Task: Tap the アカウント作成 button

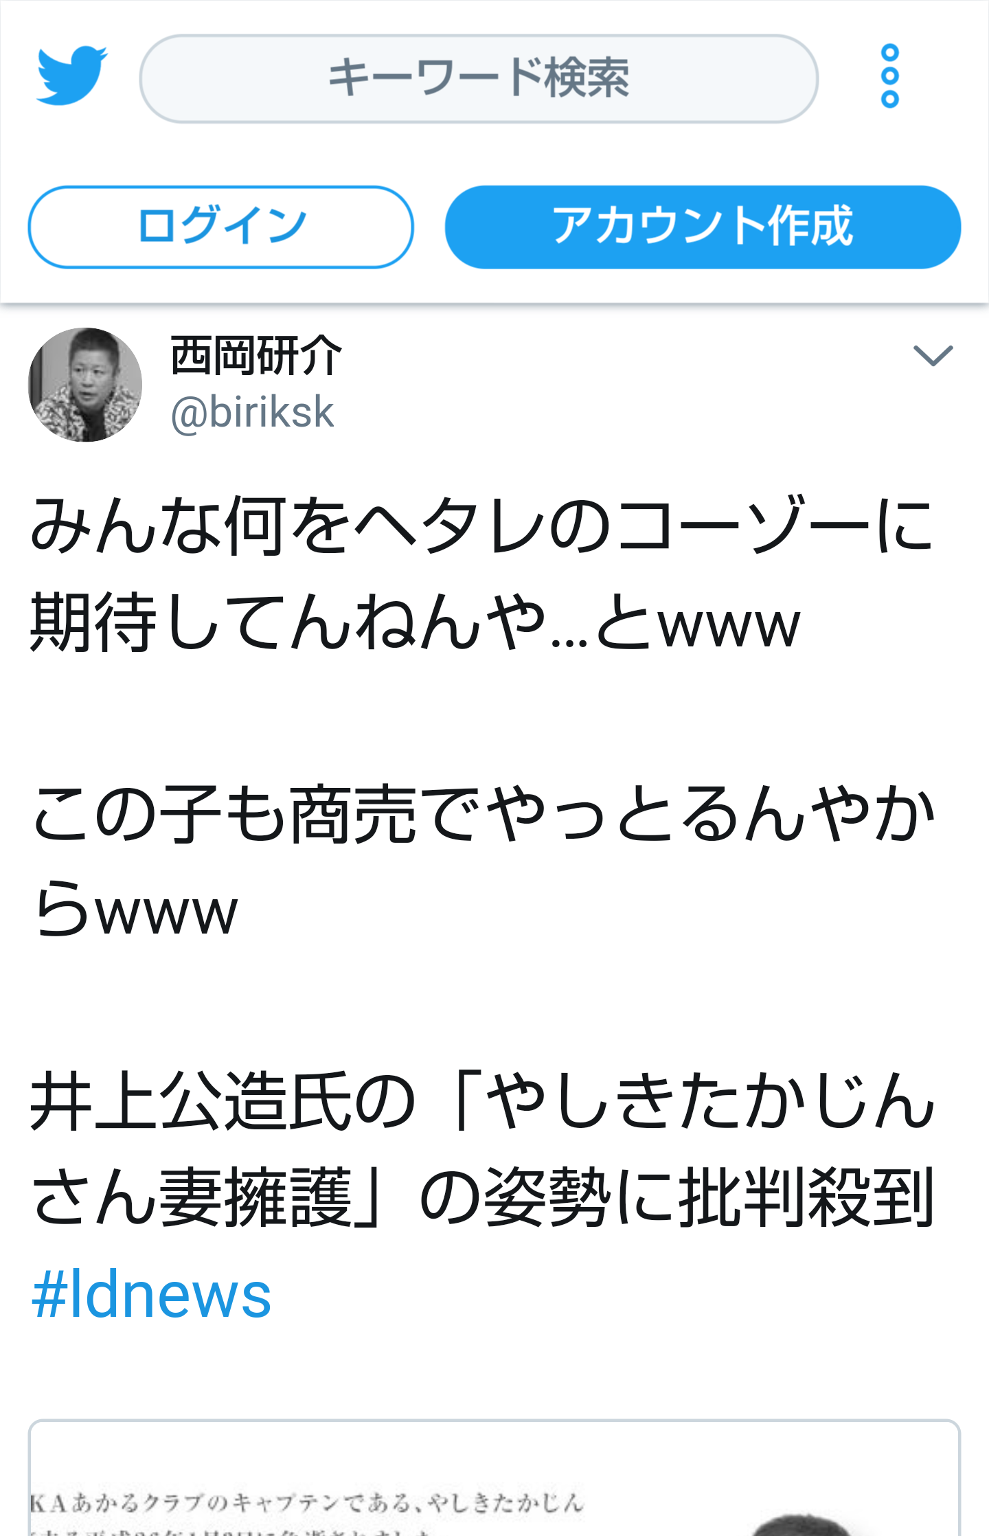Action: 703,227
